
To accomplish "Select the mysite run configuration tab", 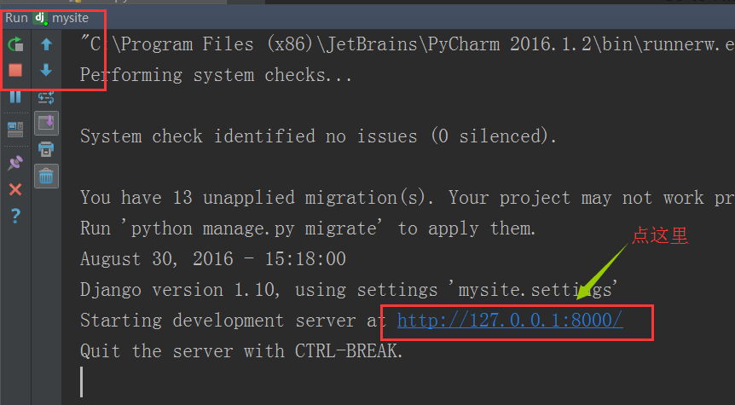I will [x=70, y=18].
